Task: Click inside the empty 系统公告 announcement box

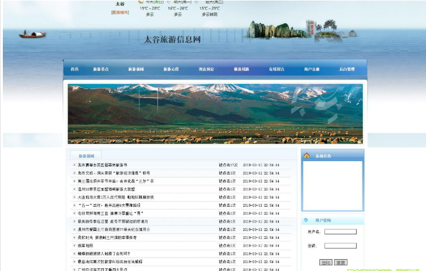Action: coord(332,186)
